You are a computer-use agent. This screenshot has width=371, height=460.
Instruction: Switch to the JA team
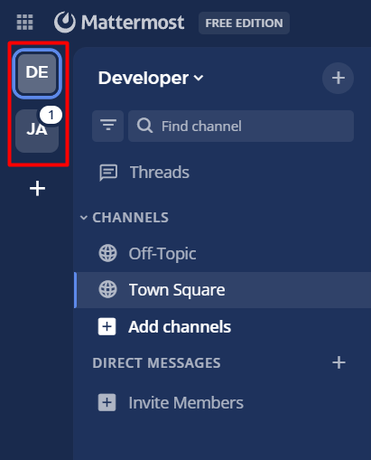pyautogui.click(x=37, y=131)
